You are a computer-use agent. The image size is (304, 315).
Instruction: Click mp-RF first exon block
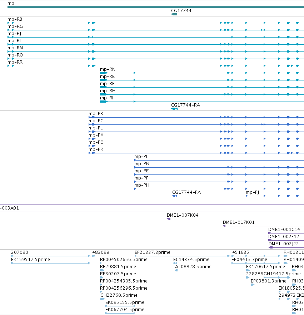tap(104, 87)
